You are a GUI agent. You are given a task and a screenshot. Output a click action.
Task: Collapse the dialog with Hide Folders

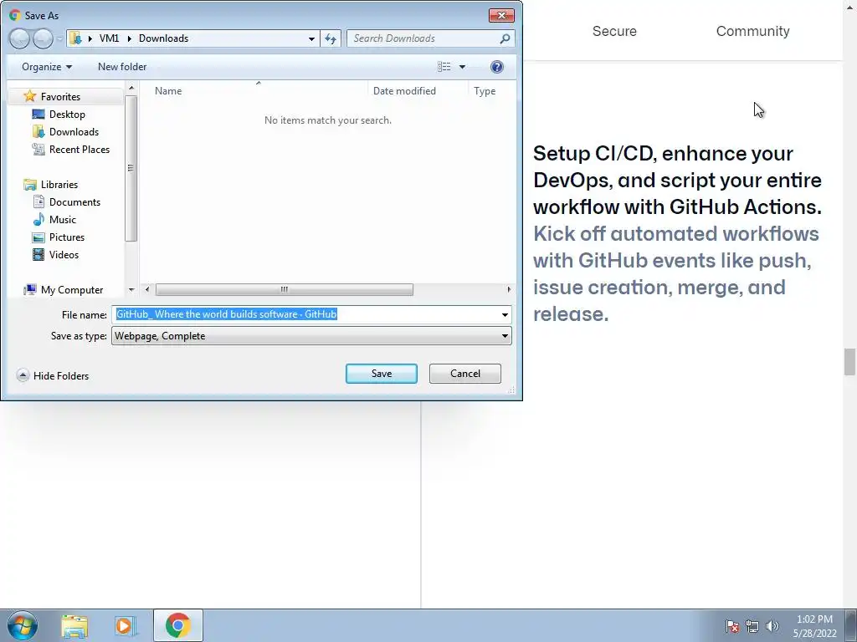(53, 375)
